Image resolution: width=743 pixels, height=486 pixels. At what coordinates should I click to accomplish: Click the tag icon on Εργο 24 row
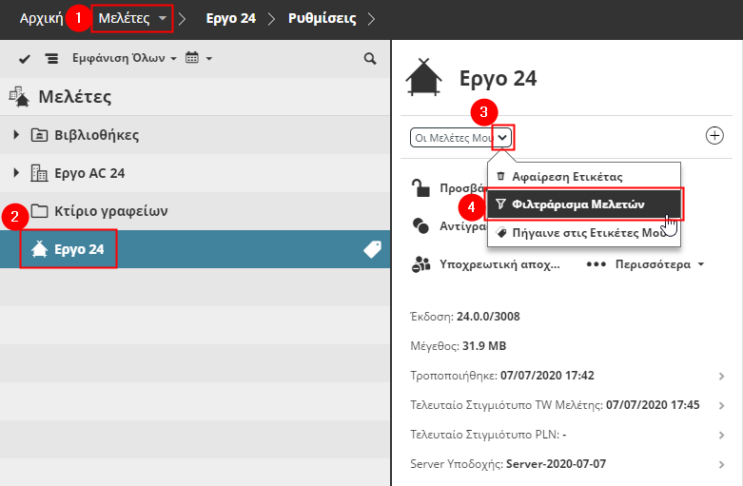[372, 249]
